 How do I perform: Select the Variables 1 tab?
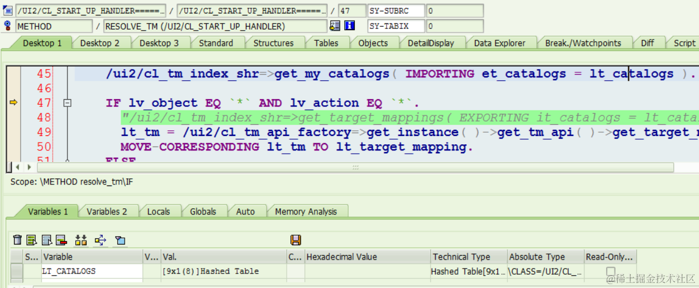tap(47, 212)
